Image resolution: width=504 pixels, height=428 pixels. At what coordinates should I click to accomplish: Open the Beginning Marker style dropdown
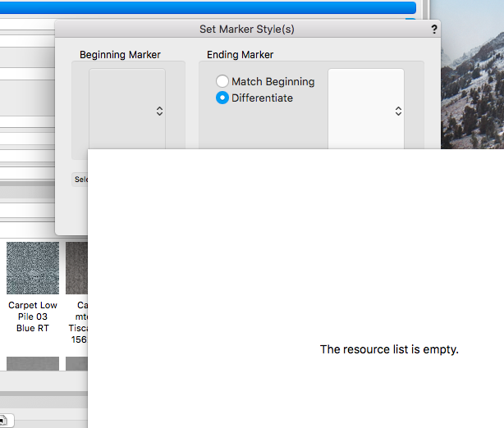(x=159, y=112)
